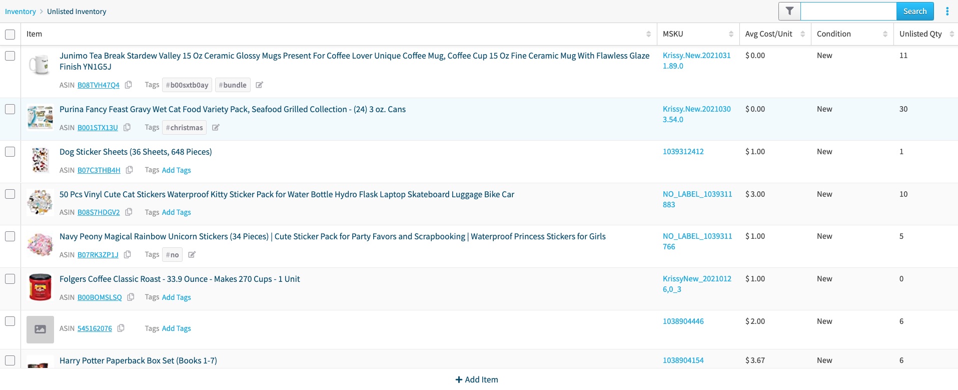The width and height of the screenshot is (958, 390).
Task: Add Tags for ASIN 545162076
Action: (x=176, y=328)
